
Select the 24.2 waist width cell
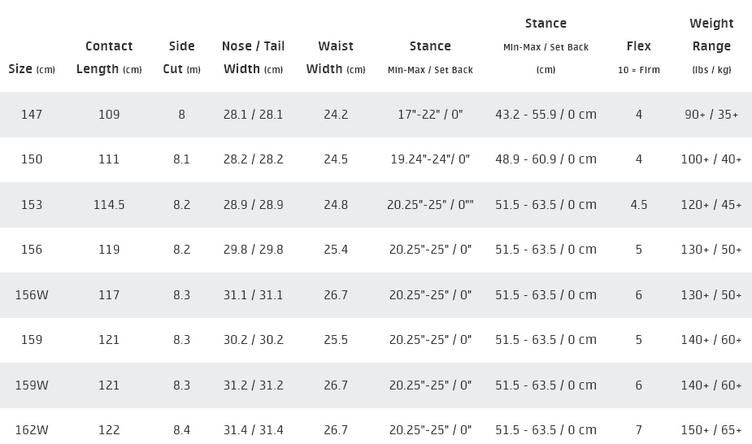tap(336, 115)
